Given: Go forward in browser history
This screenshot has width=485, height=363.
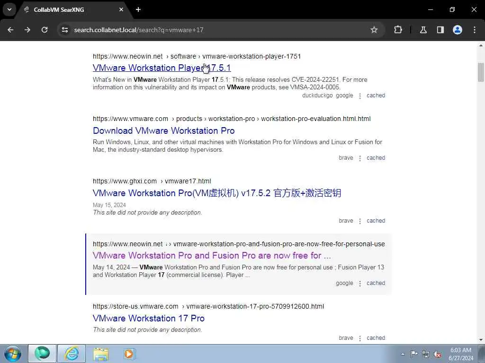Looking at the screenshot, I should click(27, 30).
